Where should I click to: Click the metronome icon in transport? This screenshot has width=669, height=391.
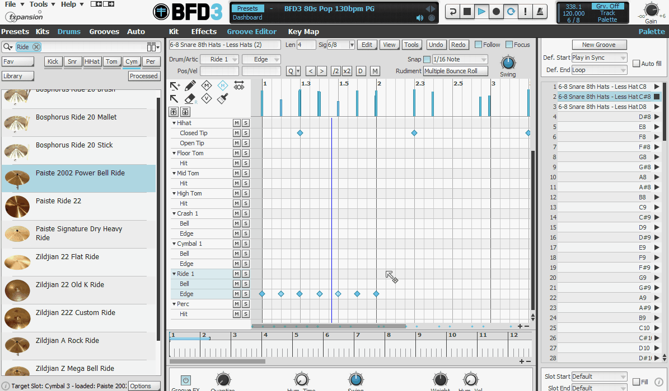(x=540, y=12)
